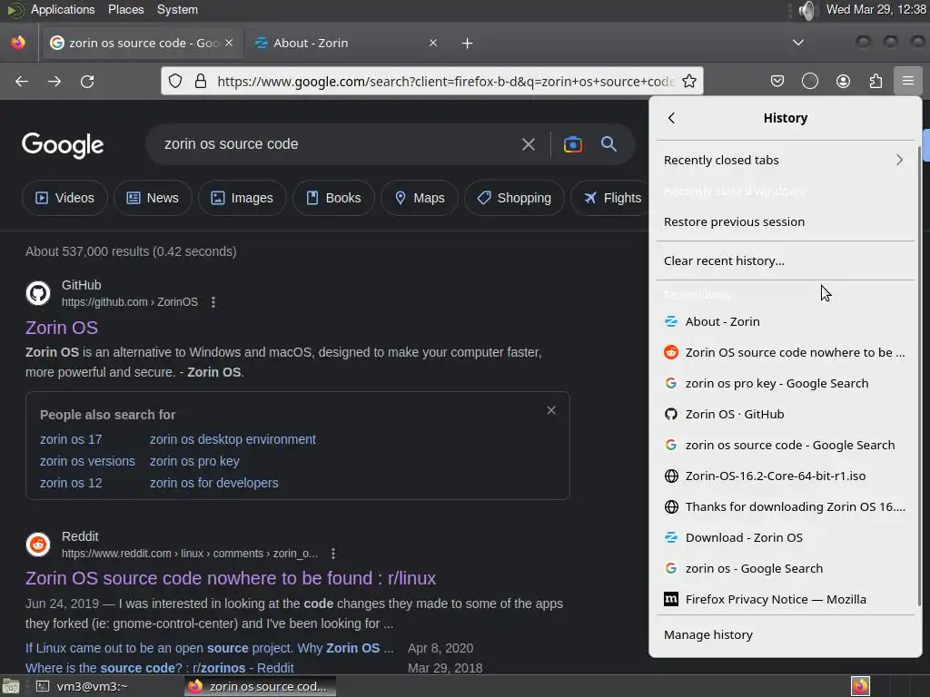Open volume control in top panel

tap(807, 10)
